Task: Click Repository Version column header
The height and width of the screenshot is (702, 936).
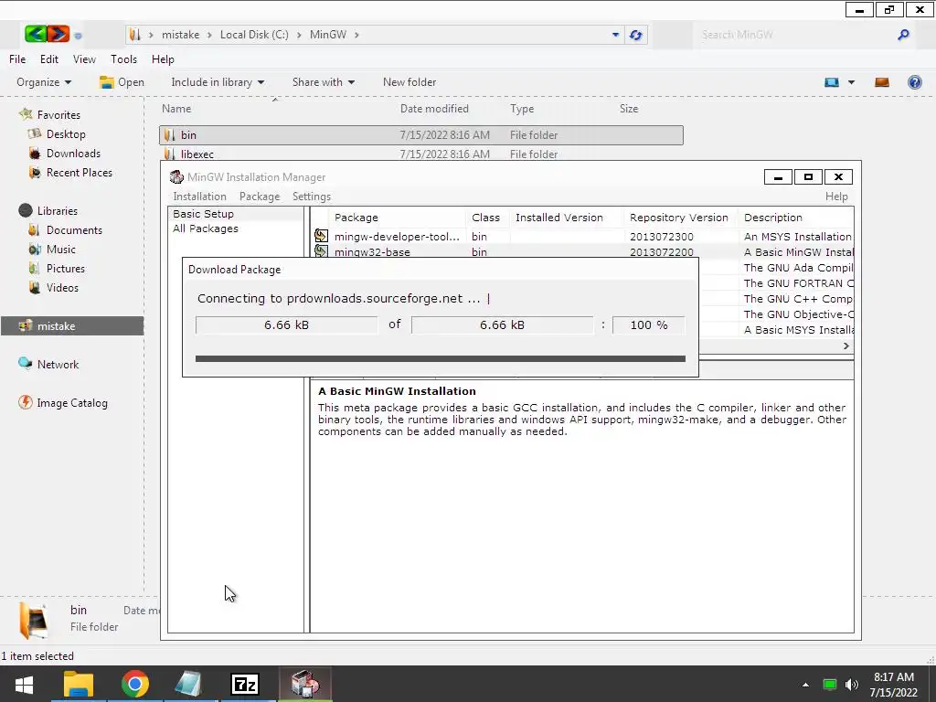Action: coord(679,218)
